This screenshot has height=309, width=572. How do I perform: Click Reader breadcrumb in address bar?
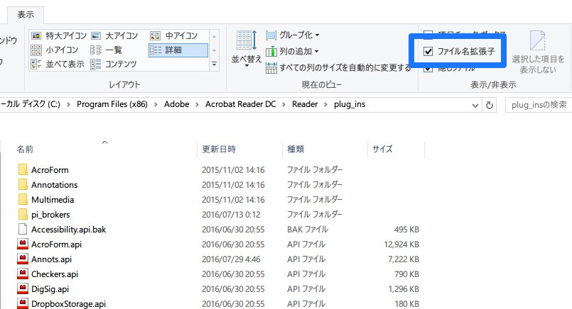tap(305, 104)
